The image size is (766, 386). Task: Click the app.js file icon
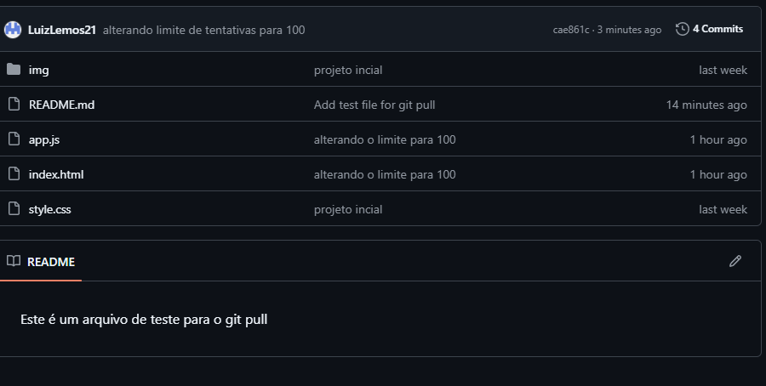13,139
